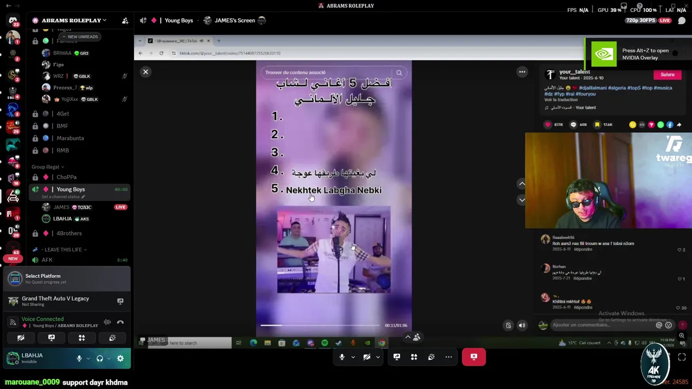This screenshot has height=389, width=692.
Task: Open the 4Brothers channel
Action: tap(79, 233)
